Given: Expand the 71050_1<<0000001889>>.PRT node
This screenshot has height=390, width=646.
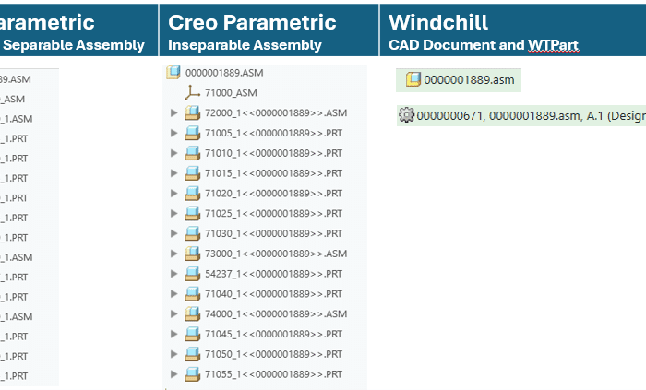Looking at the screenshot, I should point(173,355).
